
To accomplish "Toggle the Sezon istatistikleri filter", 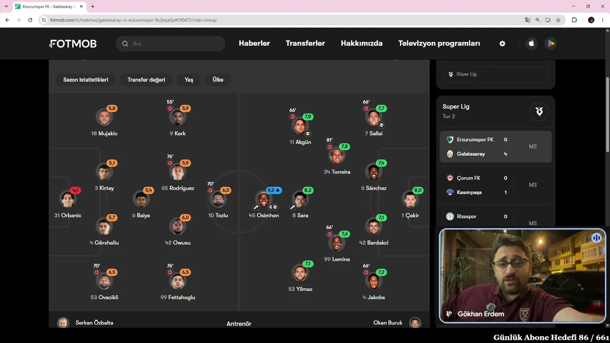I will point(86,80).
